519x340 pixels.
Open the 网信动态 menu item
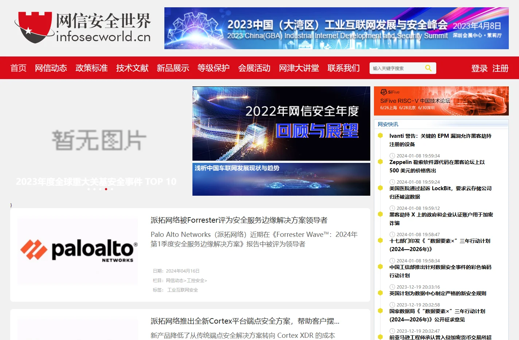(x=51, y=68)
